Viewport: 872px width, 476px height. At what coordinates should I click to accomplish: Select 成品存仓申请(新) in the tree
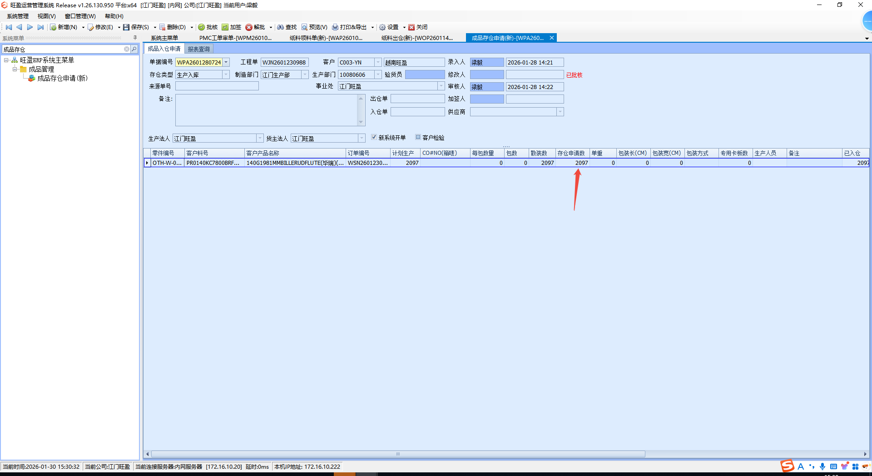[62, 78]
